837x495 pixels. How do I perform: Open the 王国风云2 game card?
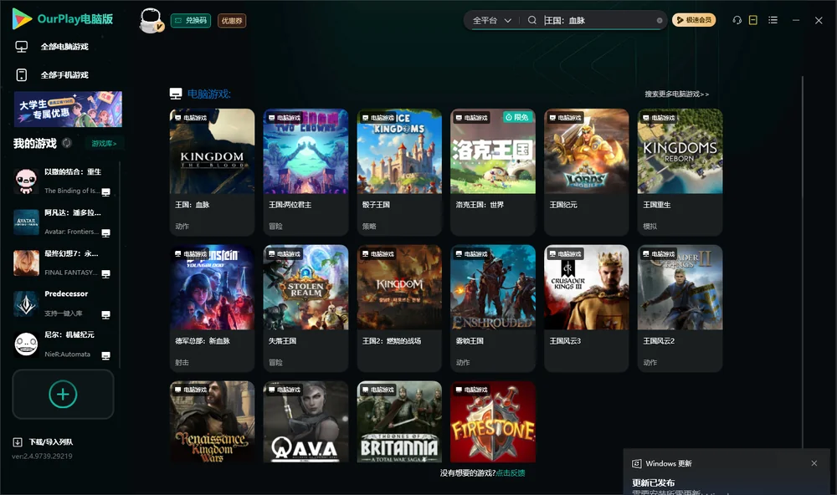pos(680,308)
